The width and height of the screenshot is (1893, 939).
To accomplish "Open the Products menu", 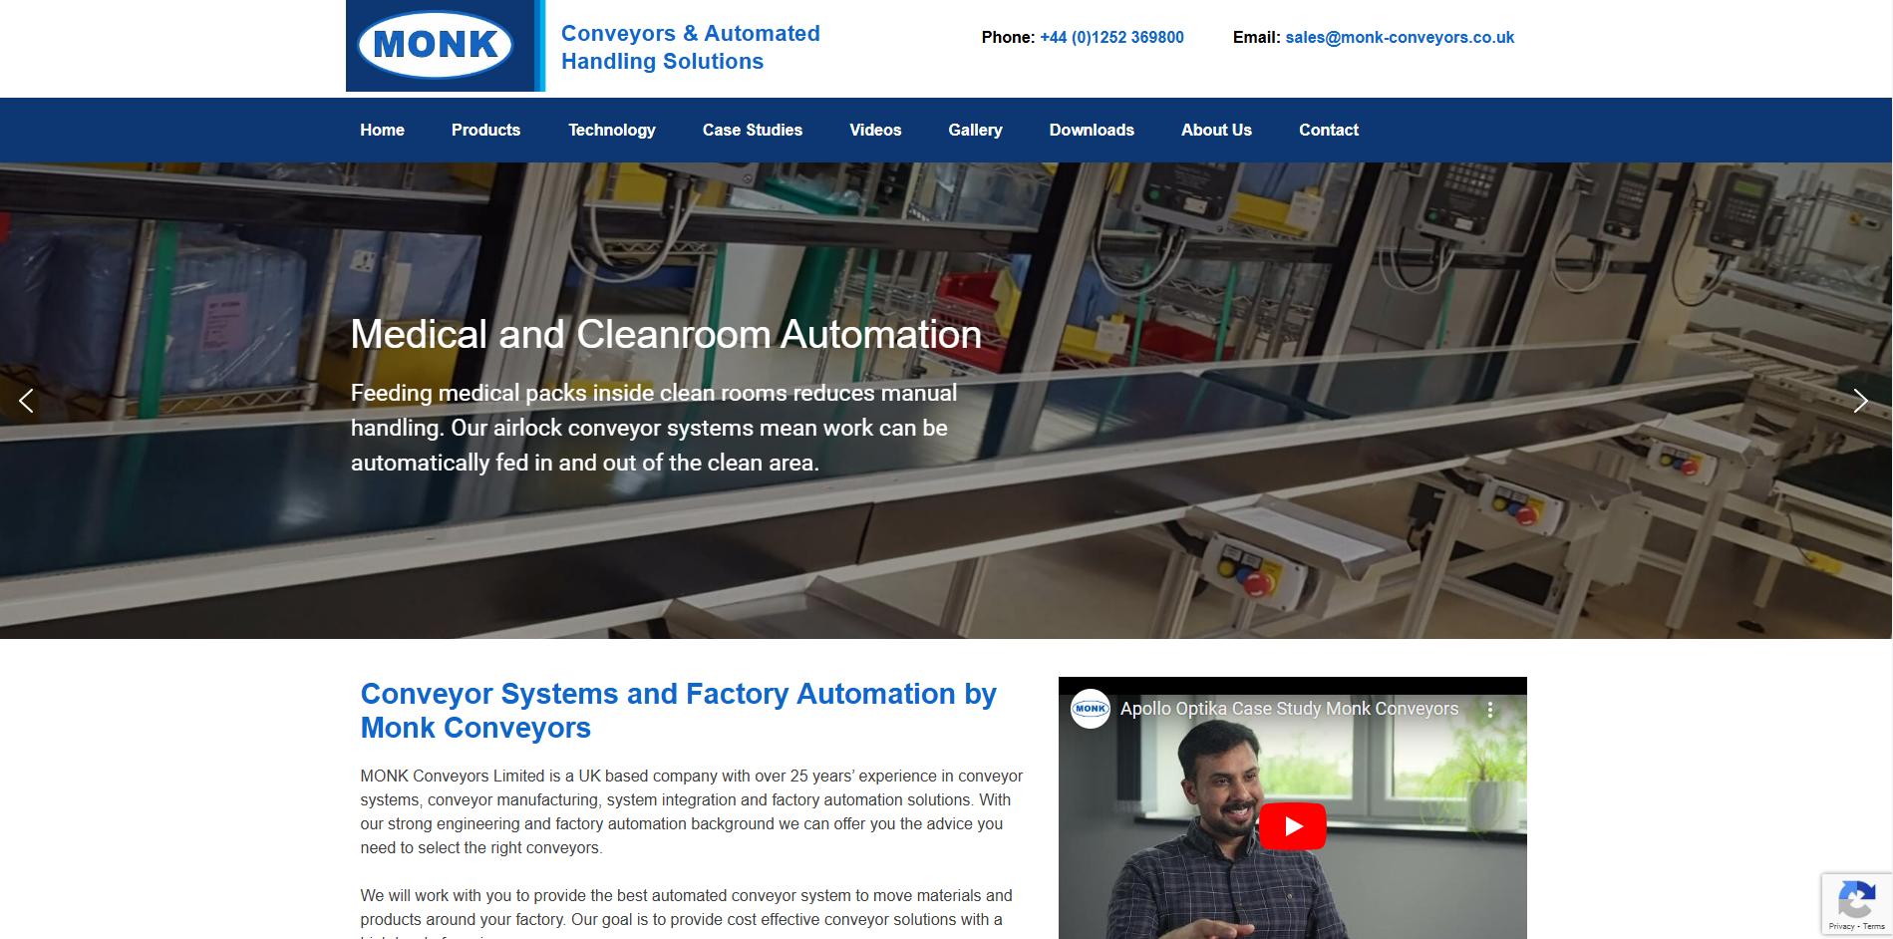I will [485, 131].
